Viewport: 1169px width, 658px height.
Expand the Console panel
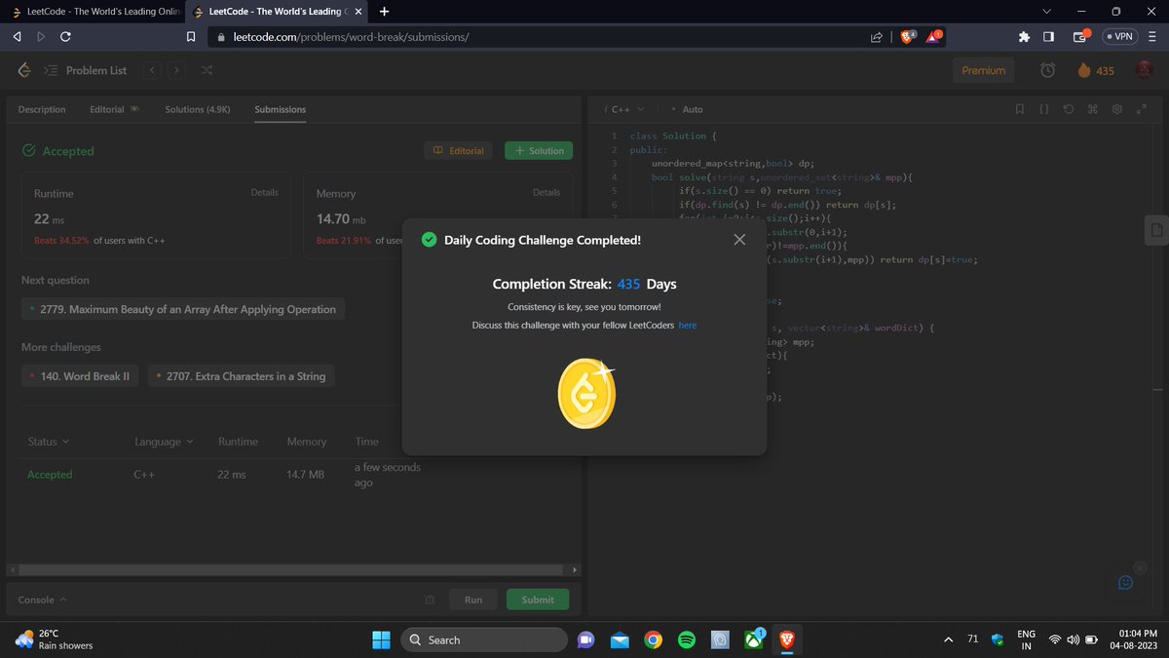[42, 600]
